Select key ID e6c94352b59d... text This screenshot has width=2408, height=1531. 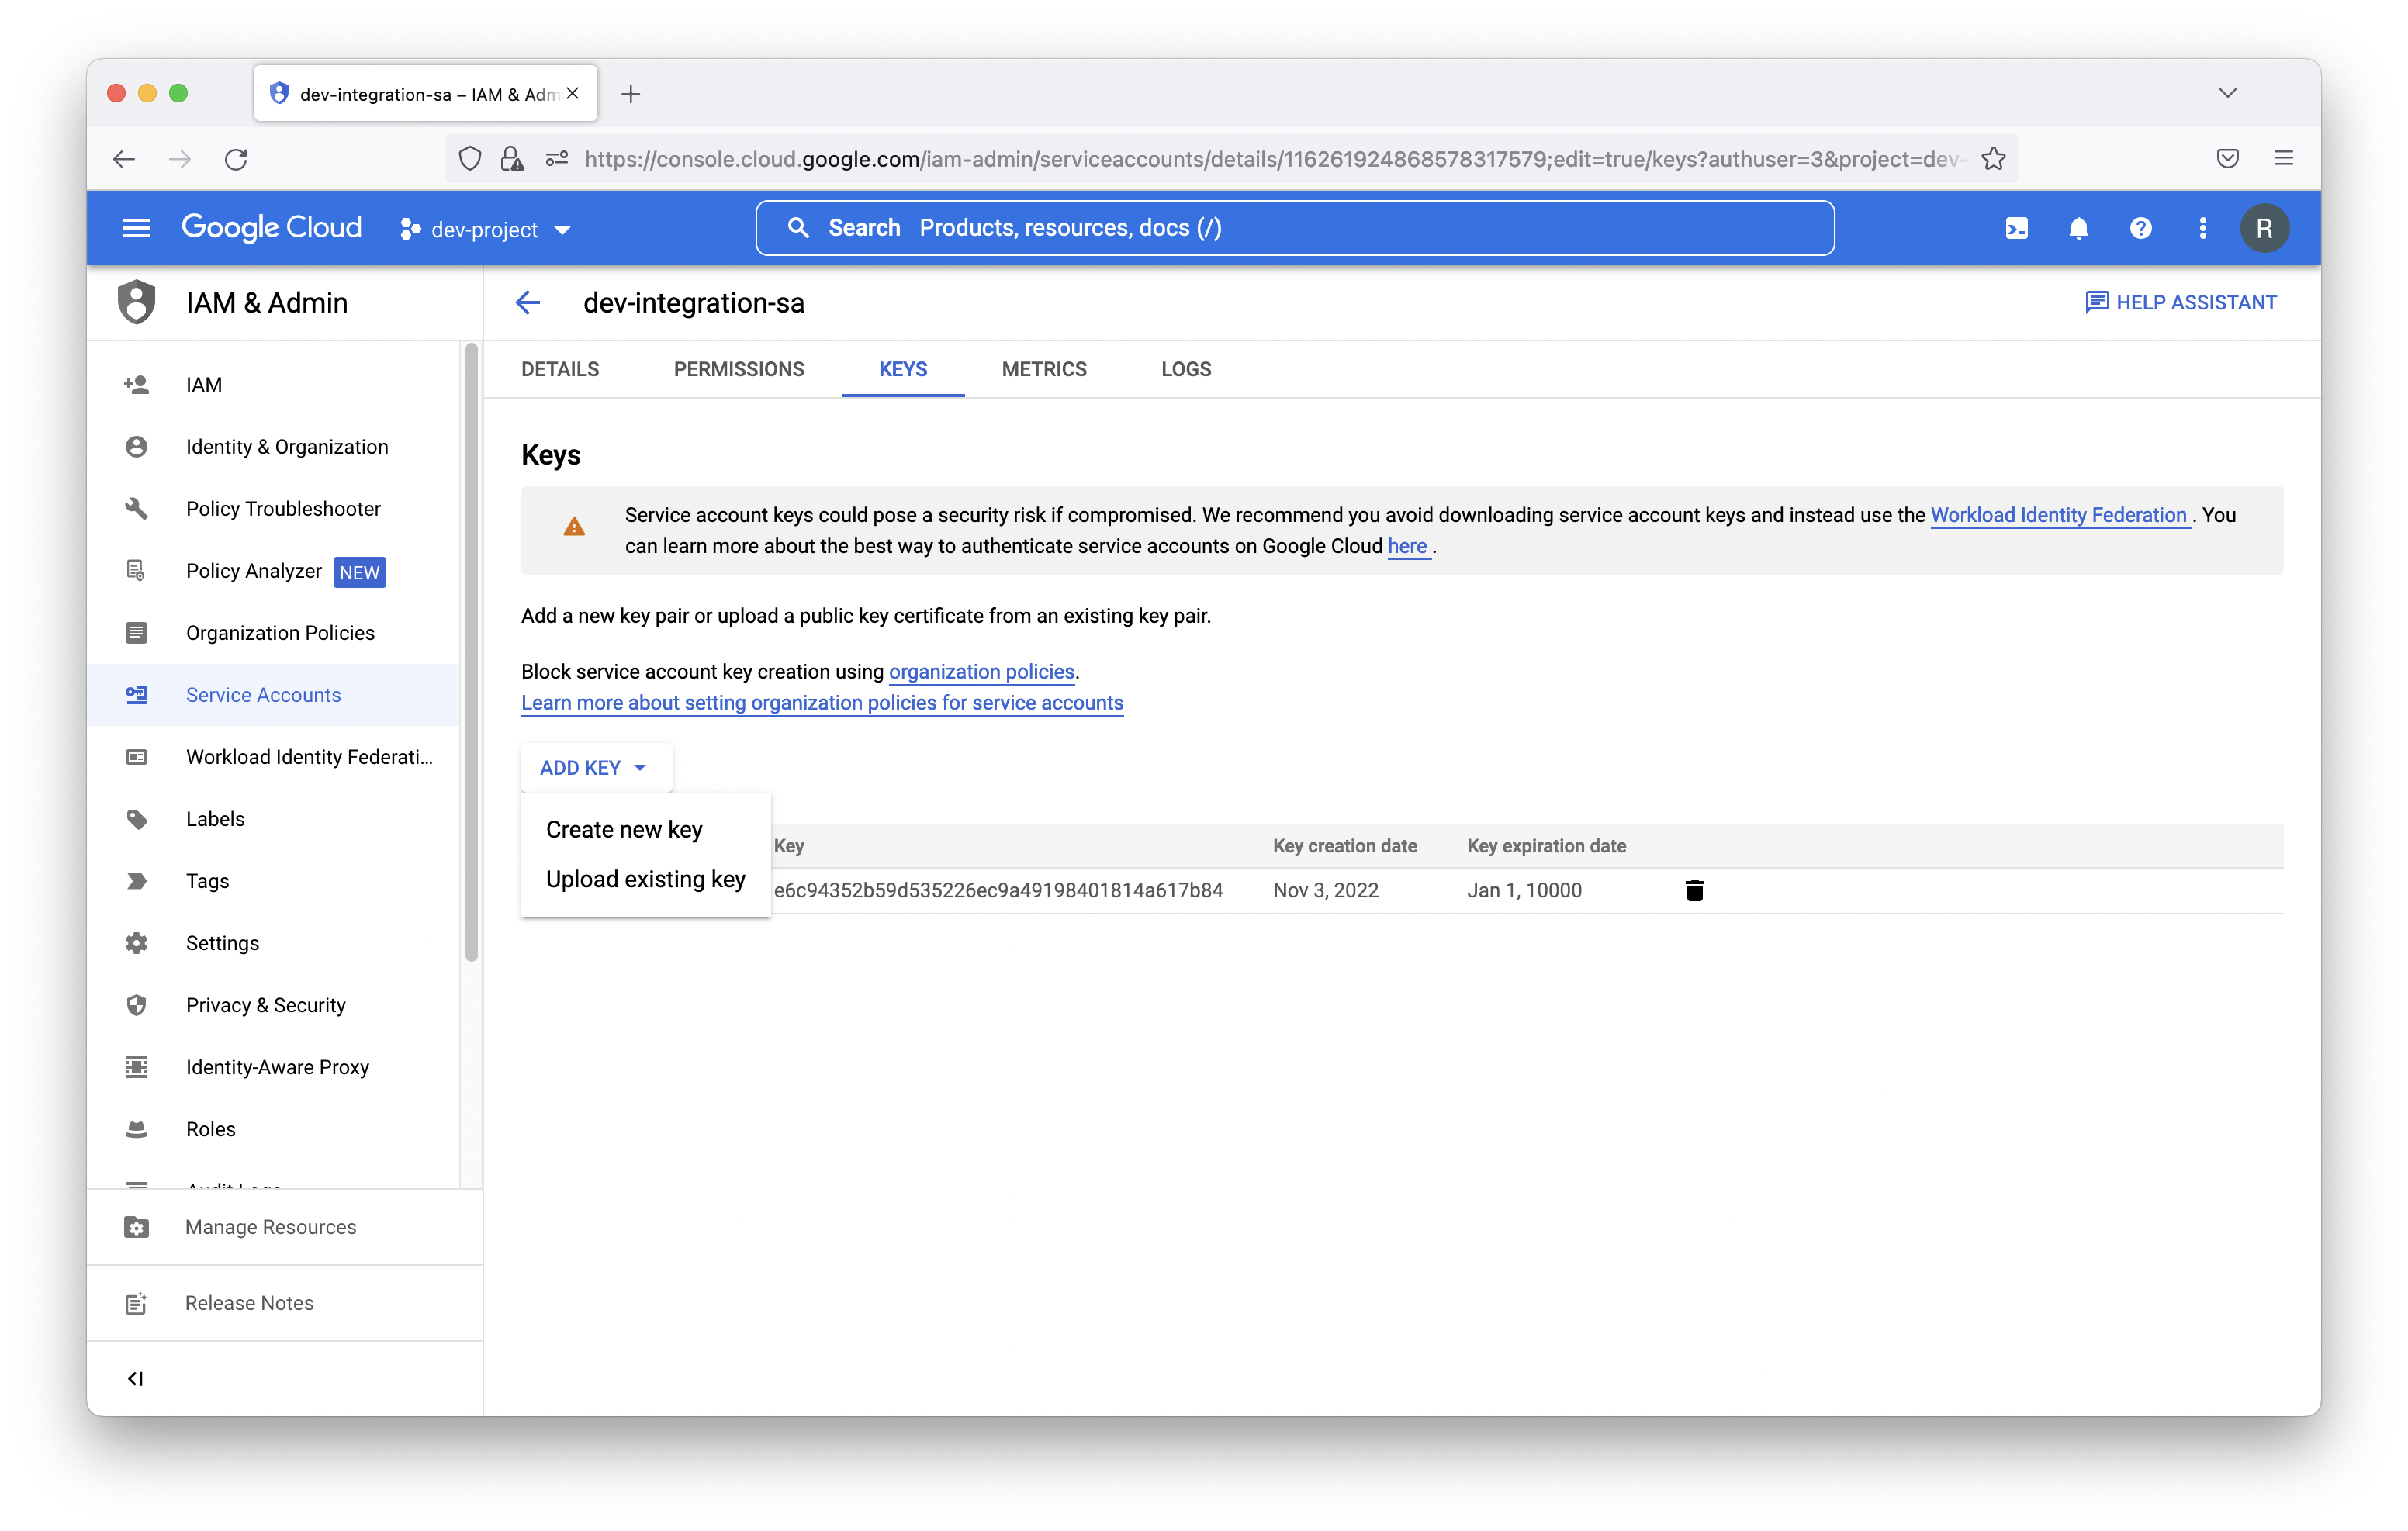click(998, 890)
